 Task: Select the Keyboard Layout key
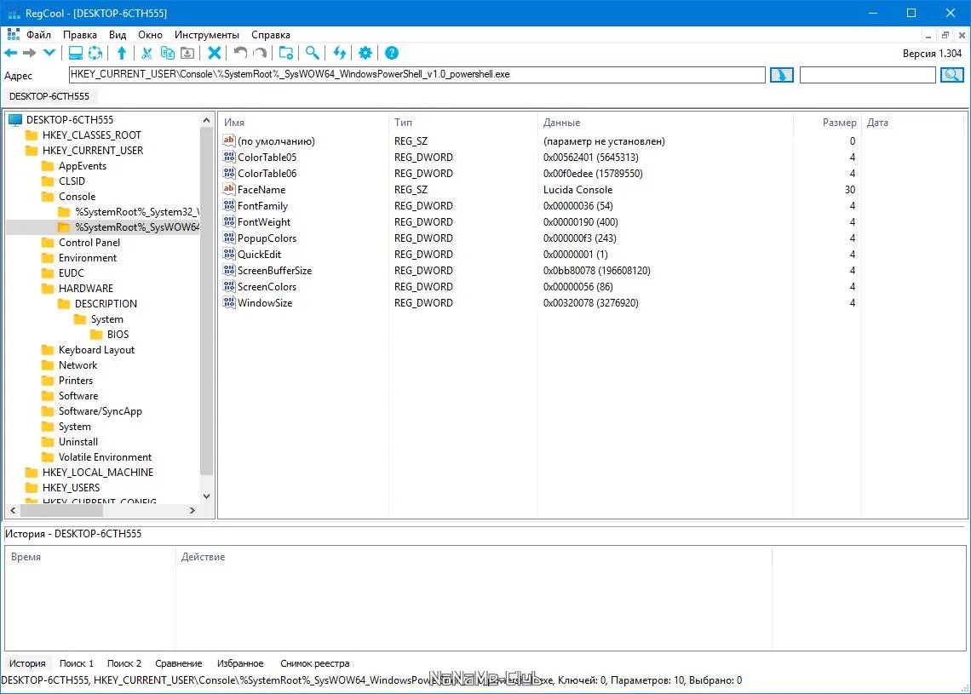coord(96,350)
